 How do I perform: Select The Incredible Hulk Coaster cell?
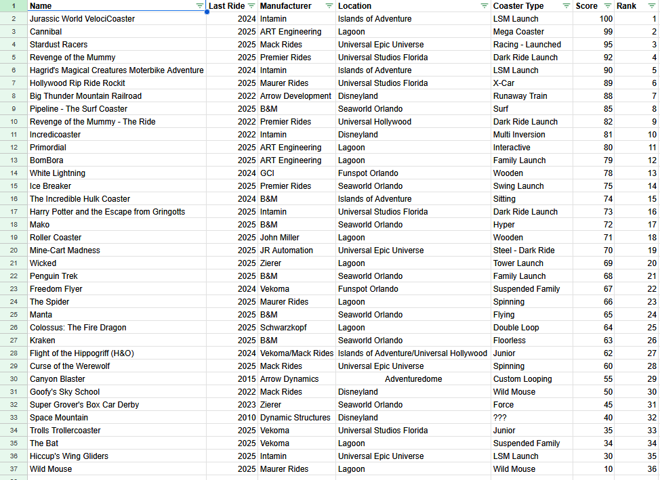coord(117,199)
